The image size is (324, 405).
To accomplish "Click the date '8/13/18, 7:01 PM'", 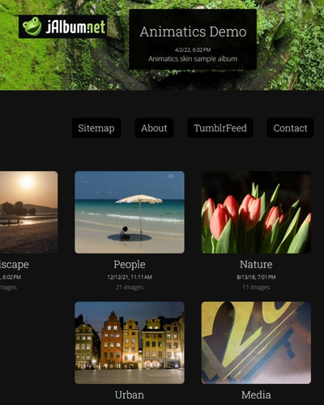I will coord(256,277).
